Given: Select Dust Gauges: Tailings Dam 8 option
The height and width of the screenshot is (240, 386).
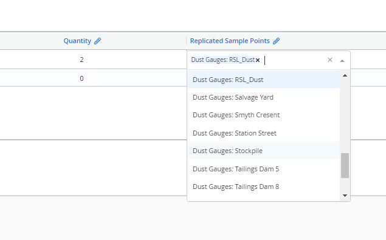Looking at the screenshot, I should [x=263, y=187].
